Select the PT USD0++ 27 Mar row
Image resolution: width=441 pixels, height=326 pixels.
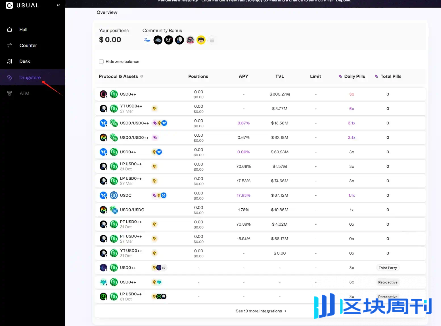click(x=260, y=239)
